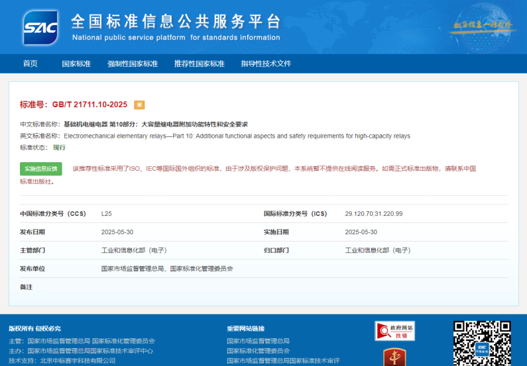527x366 pixels.
Task: Go to 强制性国家标准 menu item
Action: [133, 64]
